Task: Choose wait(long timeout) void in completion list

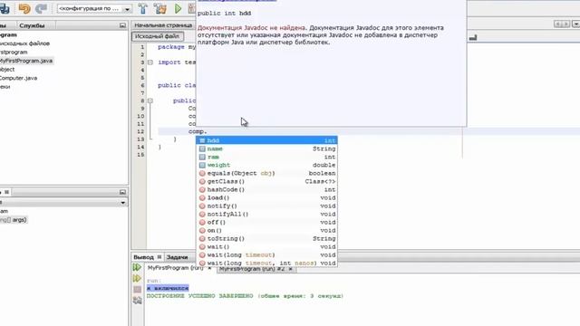Action: tap(266, 254)
